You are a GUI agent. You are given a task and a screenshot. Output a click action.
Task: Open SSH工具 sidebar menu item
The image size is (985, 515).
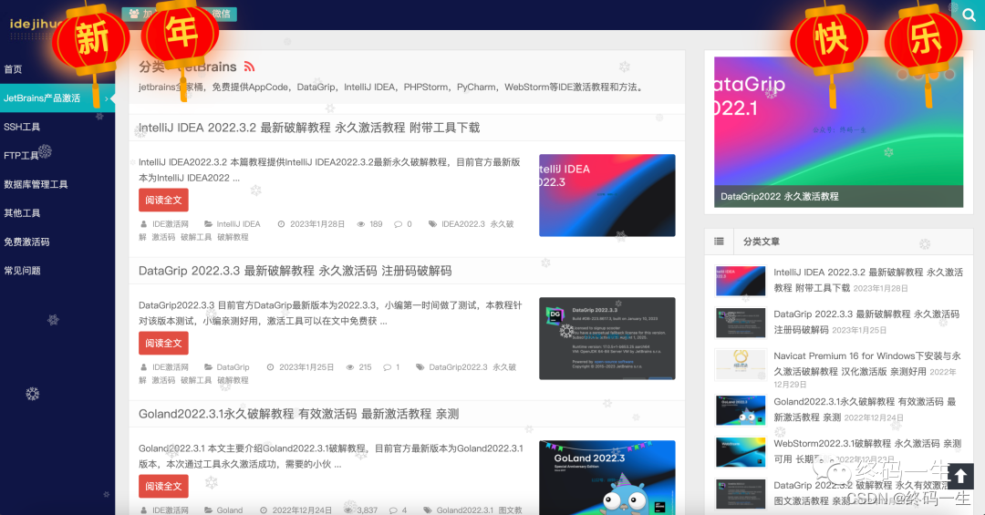[22, 127]
